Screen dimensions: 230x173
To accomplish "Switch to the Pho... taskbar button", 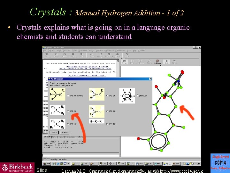I will (x=176, y=163).
